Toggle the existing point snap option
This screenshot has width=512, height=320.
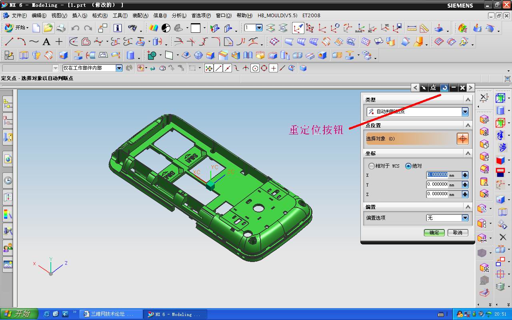(x=274, y=68)
